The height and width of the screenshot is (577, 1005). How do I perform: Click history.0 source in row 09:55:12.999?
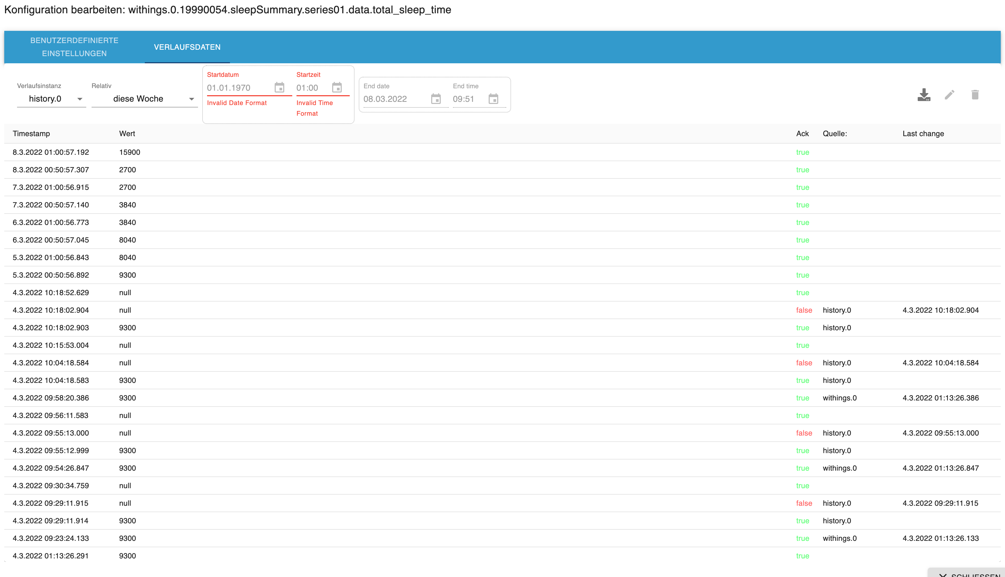[837, 451]
